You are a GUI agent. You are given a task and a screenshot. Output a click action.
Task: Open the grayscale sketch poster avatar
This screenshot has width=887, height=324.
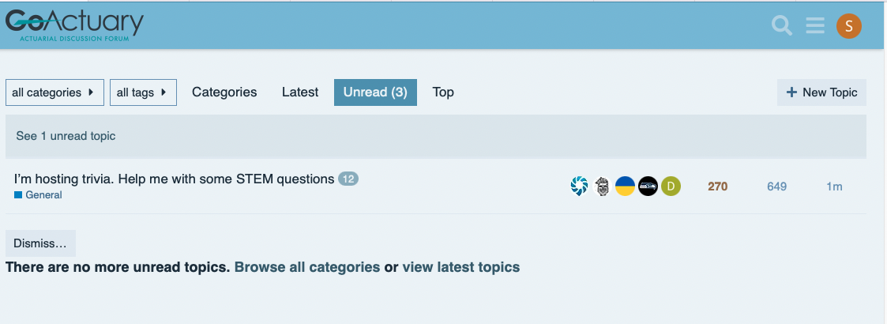coord(603,186)
